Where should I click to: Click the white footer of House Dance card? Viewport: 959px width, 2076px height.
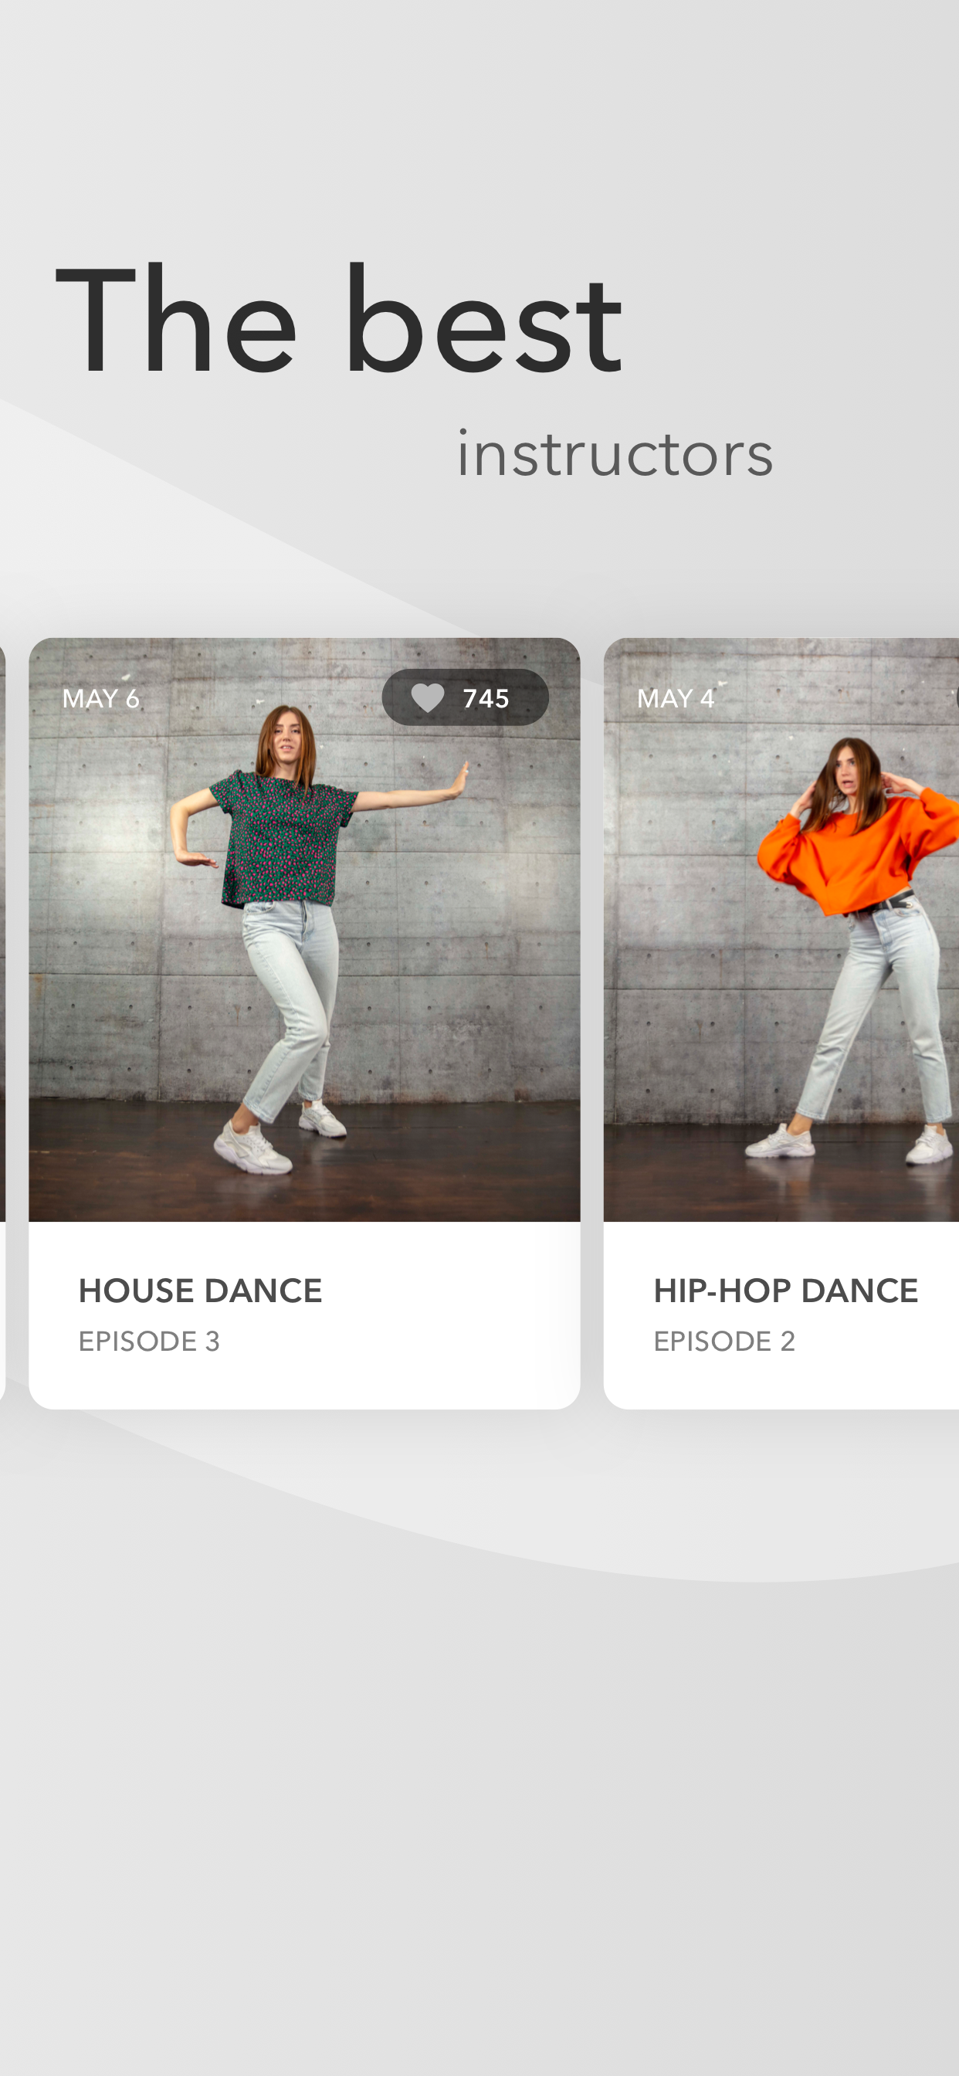point(303,1315)
